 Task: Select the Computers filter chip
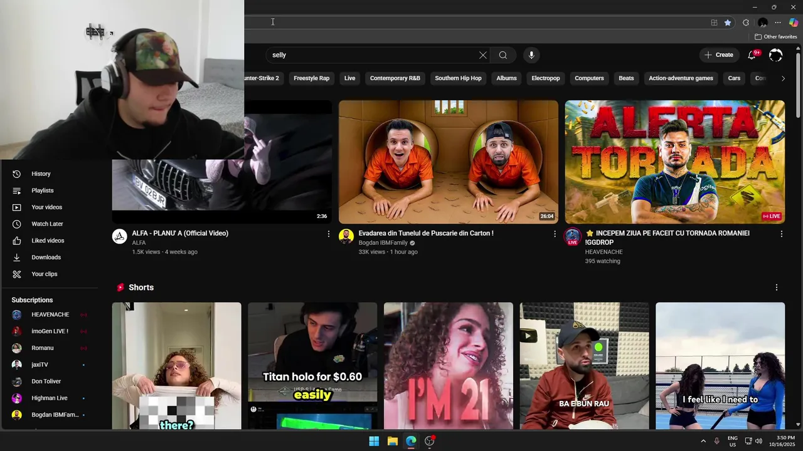[589, 78]
